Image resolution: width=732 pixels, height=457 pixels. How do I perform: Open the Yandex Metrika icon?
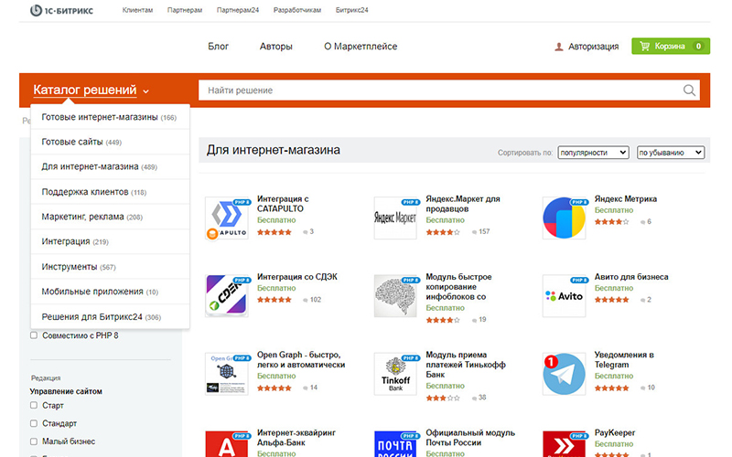pos(564,218)
